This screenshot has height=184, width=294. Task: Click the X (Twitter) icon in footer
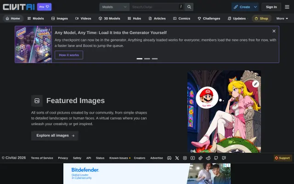[177, 158]
